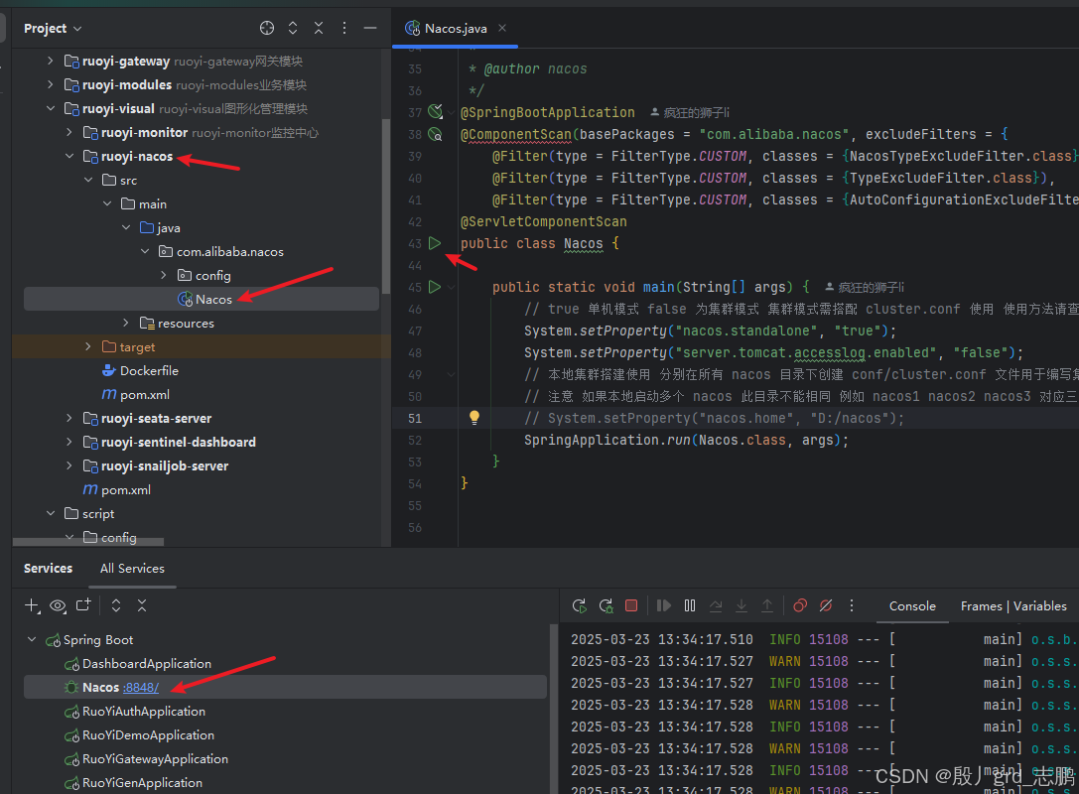Run main method gutter icon line 45
Screen dimensions: 1079x794
tap(435, 287)
